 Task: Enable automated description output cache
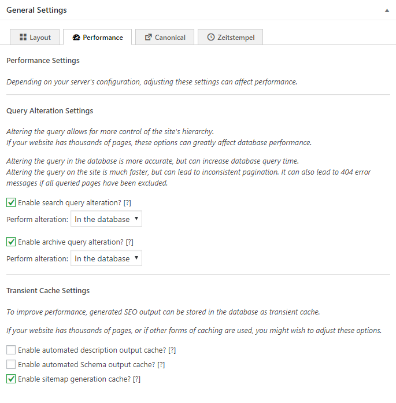(x=11, y=350)
